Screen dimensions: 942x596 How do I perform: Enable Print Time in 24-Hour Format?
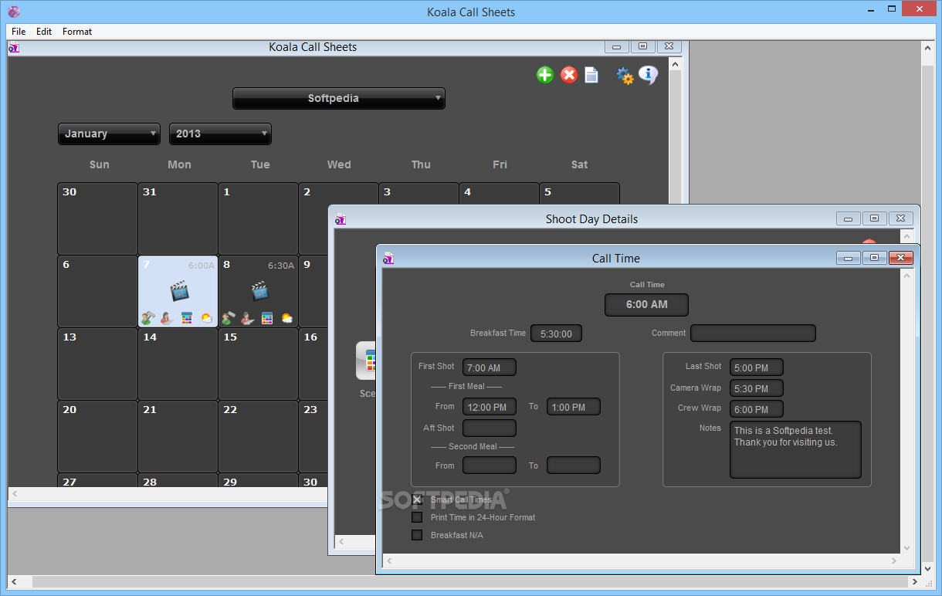point(417,517)
